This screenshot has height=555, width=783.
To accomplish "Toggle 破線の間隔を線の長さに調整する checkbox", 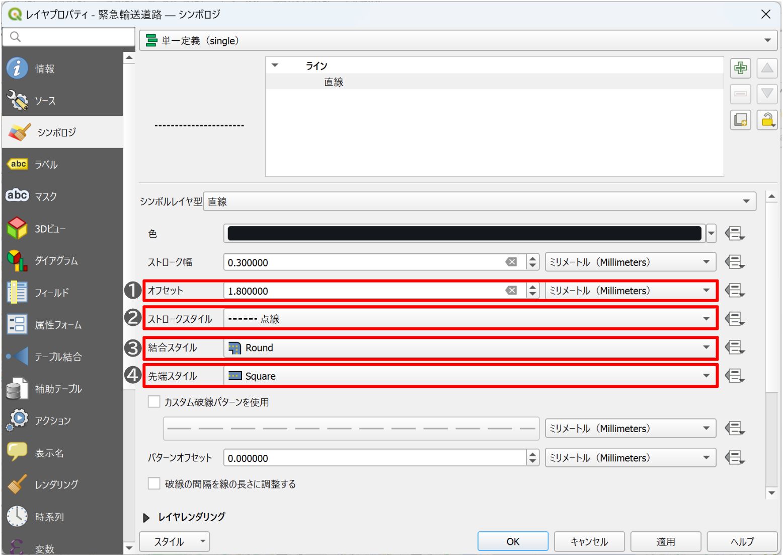I will point(154,484).
